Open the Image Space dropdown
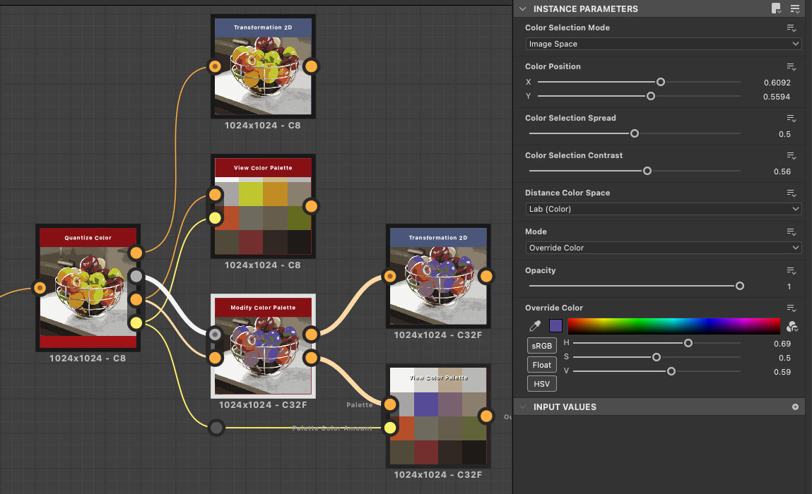The height and width of the screenshot is (494, 812). (662, 43)
